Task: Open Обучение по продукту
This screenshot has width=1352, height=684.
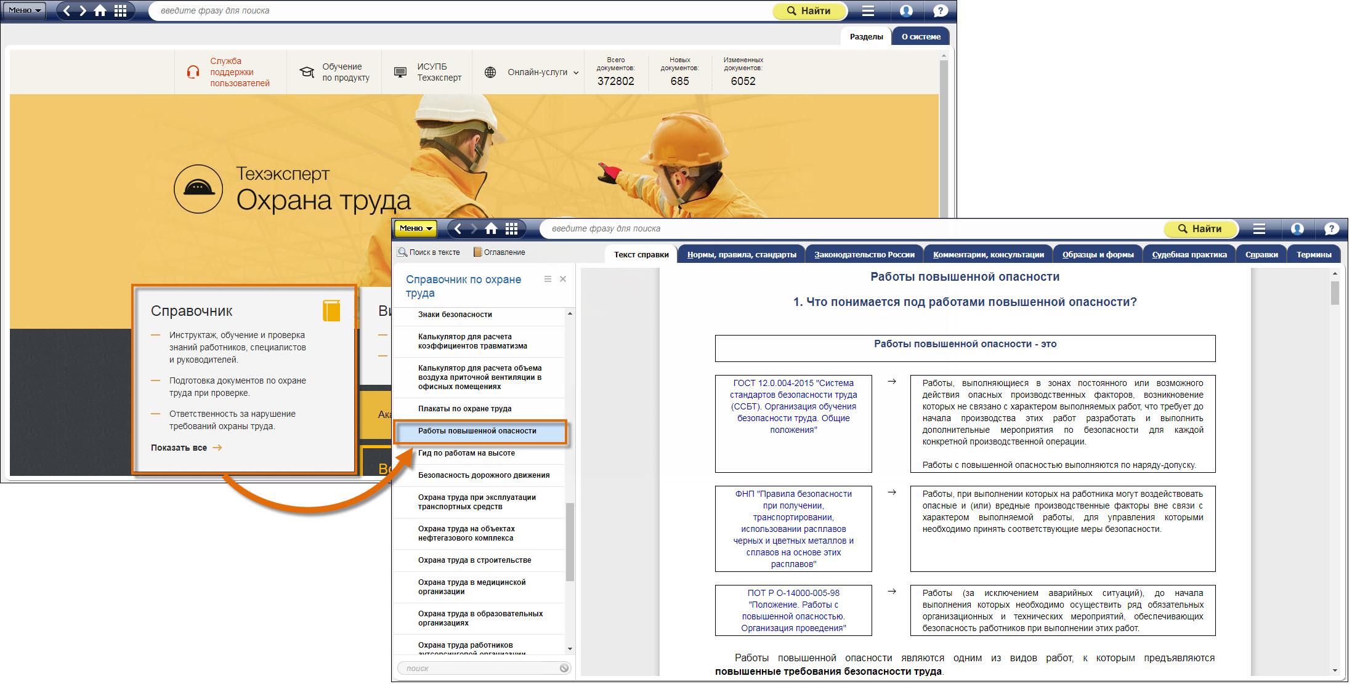Action: pyautogui.click(x=346, y=72)
